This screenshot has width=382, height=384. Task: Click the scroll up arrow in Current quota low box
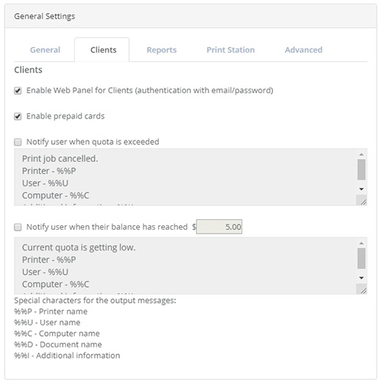(x=361, y=244)
